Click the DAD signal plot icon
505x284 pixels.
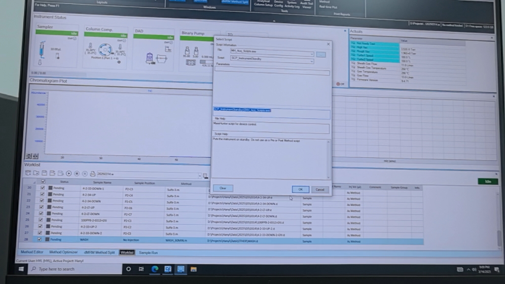(x=168, y=49)
